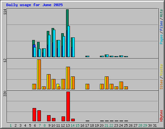Click day label '25' on the x-axis
165x129 pixels.
pos(126,125)
